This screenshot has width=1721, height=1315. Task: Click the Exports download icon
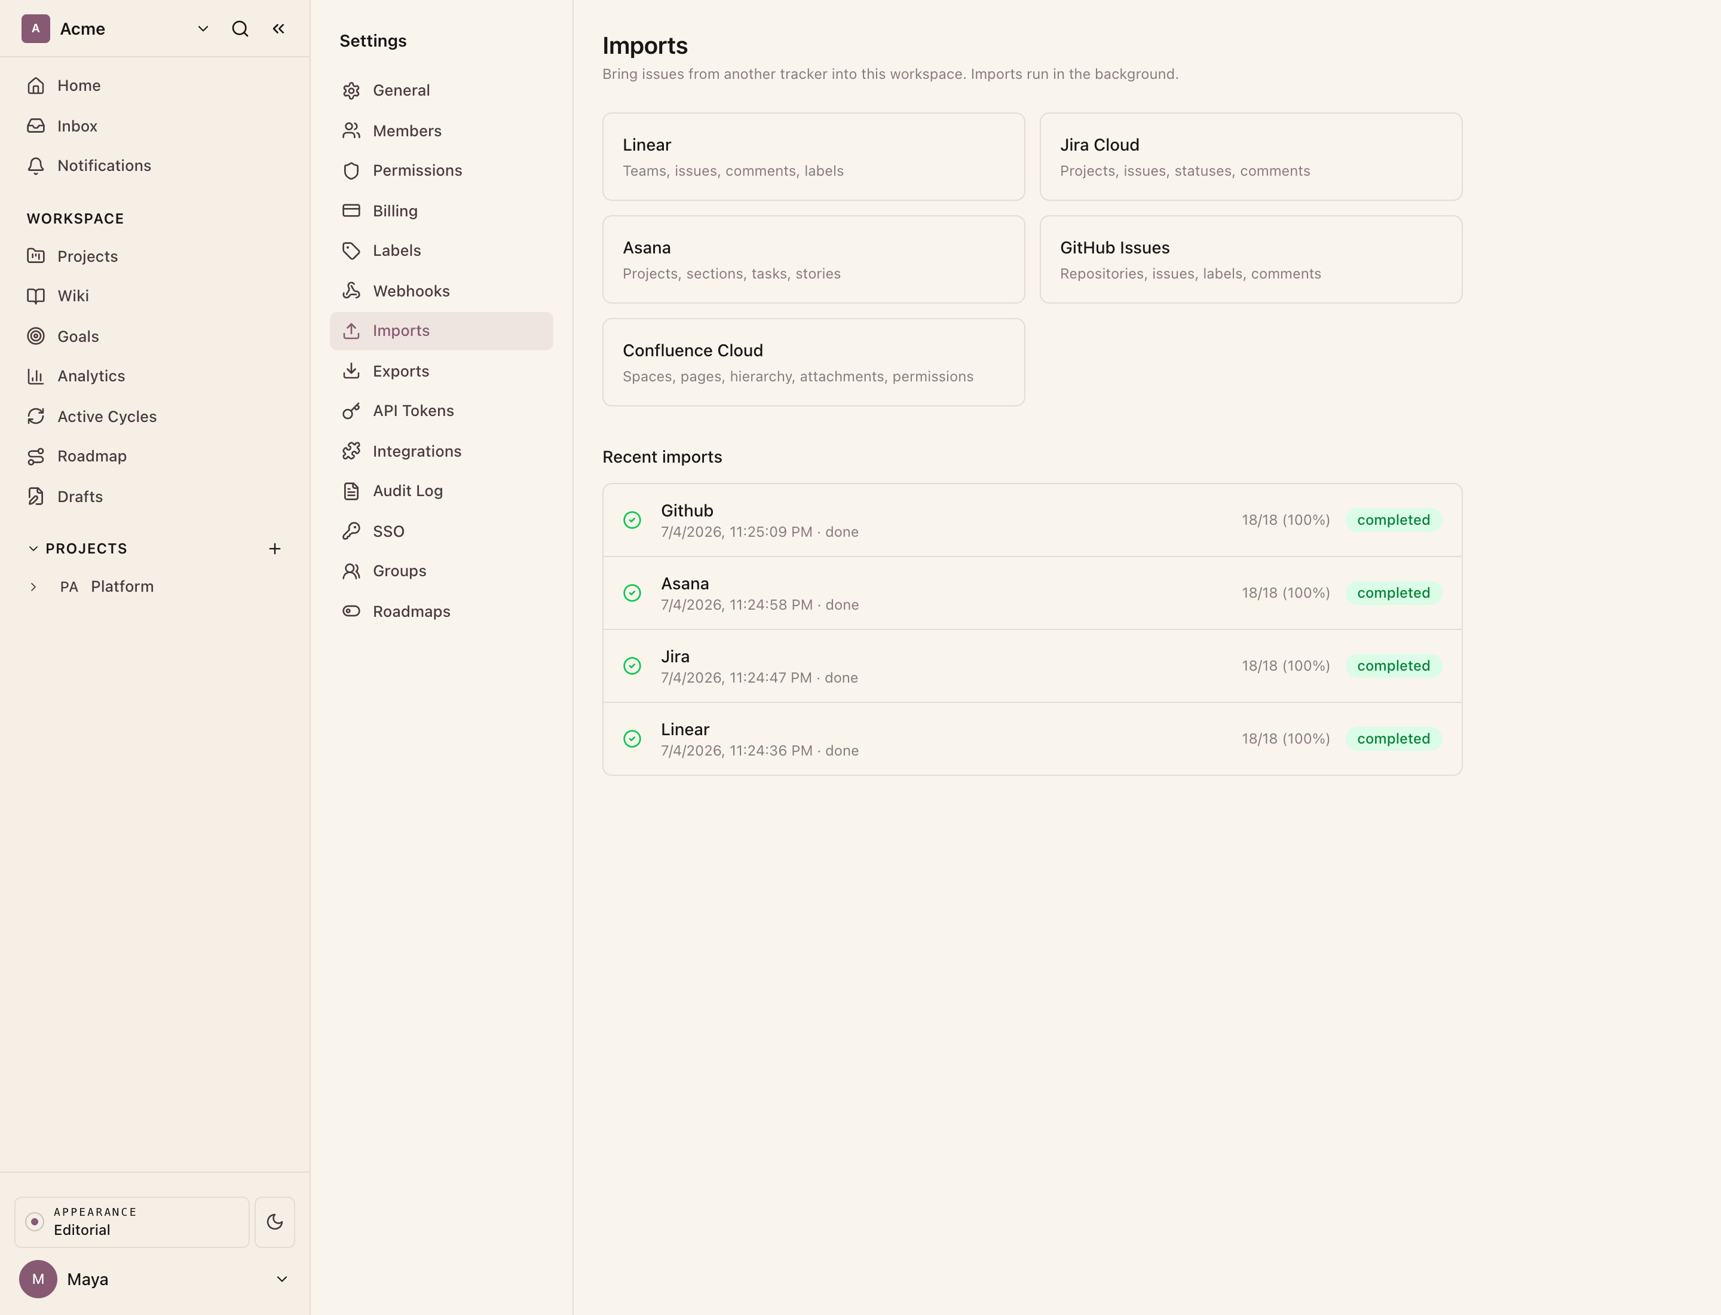click(351, 371)
